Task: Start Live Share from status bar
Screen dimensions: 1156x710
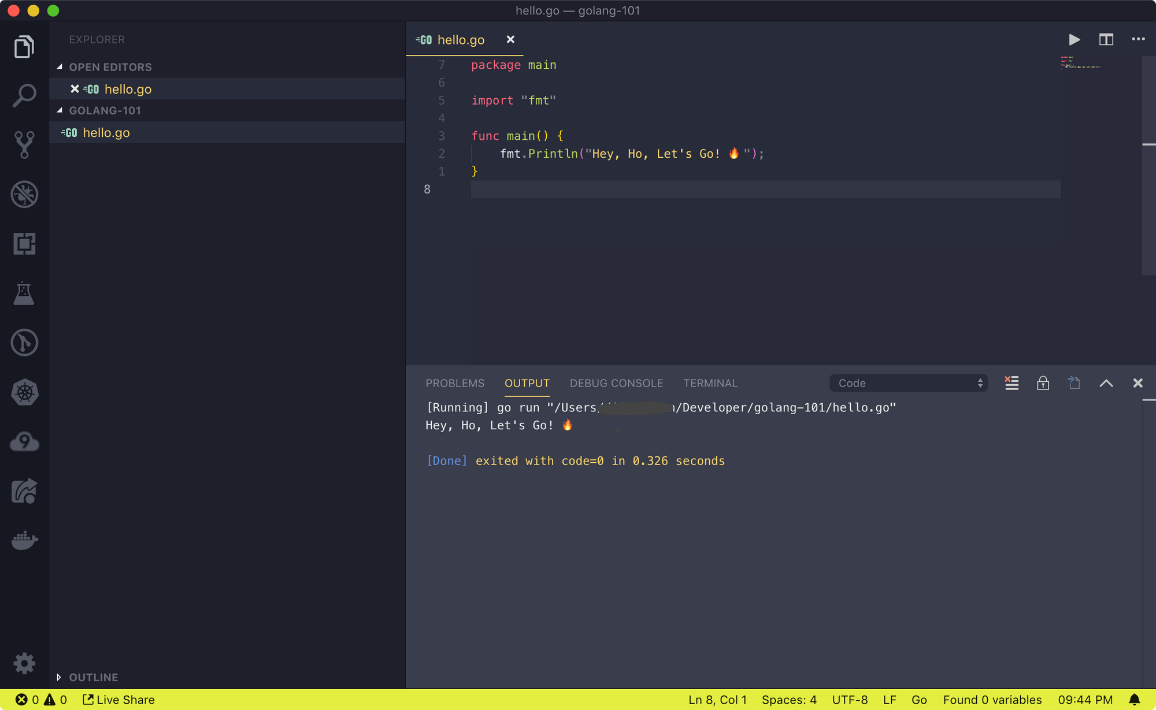Action: pos(118,700)
